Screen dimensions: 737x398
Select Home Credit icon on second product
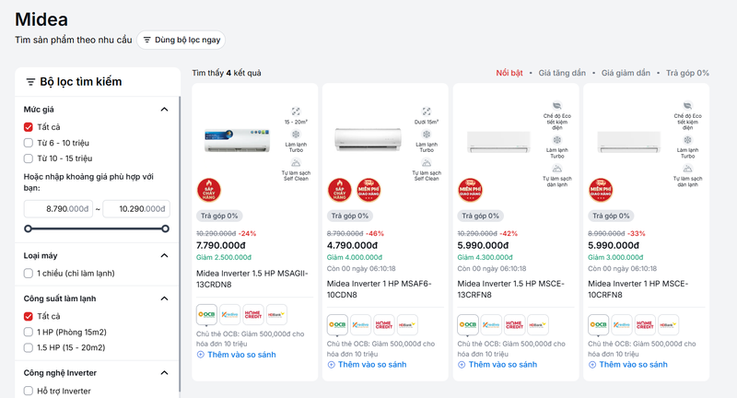(383, 324)
